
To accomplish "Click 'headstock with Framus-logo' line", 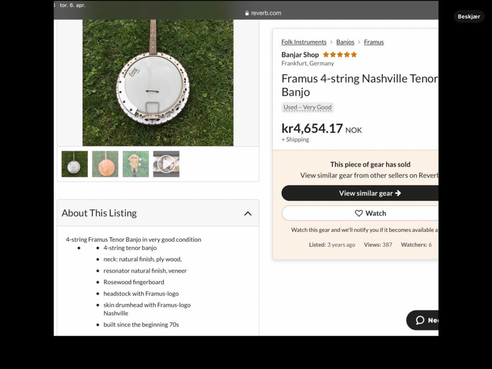I will click(141, 294).
